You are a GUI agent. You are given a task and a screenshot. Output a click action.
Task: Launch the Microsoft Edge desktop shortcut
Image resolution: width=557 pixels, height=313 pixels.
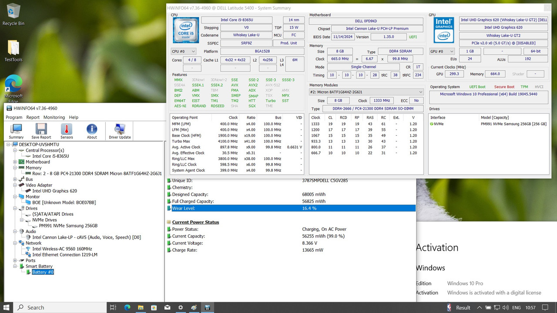(13, 89)
